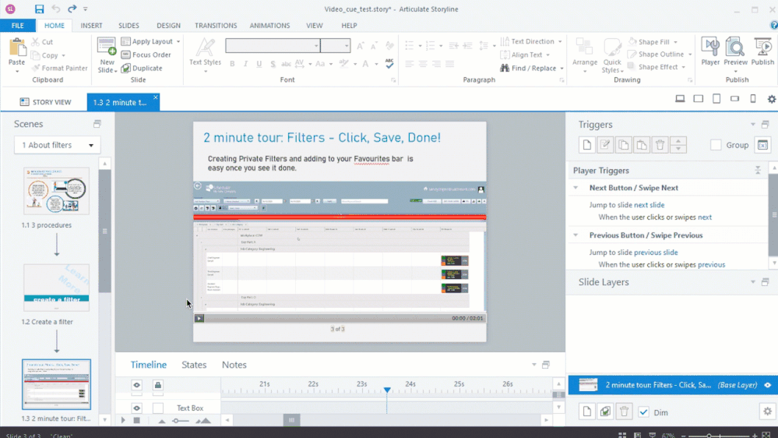Image resolution: width=778 pixels, height=438 pixels.
Task: Toggle Underline formatting
Action: (x=259, y=64)
